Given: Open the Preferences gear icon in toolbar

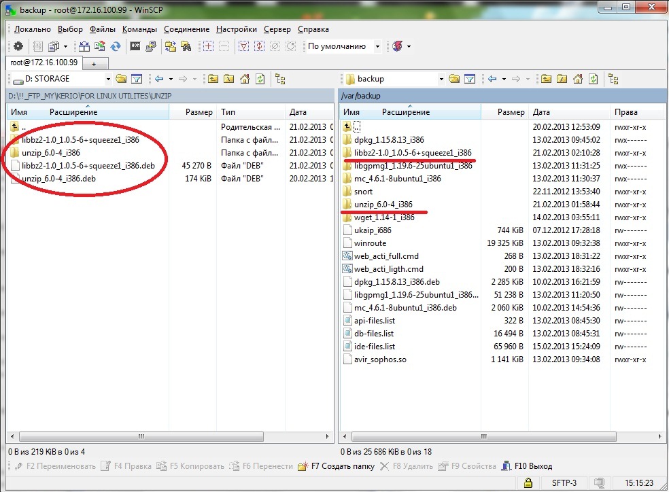Looking at the screenshot, I should point(18,46).
